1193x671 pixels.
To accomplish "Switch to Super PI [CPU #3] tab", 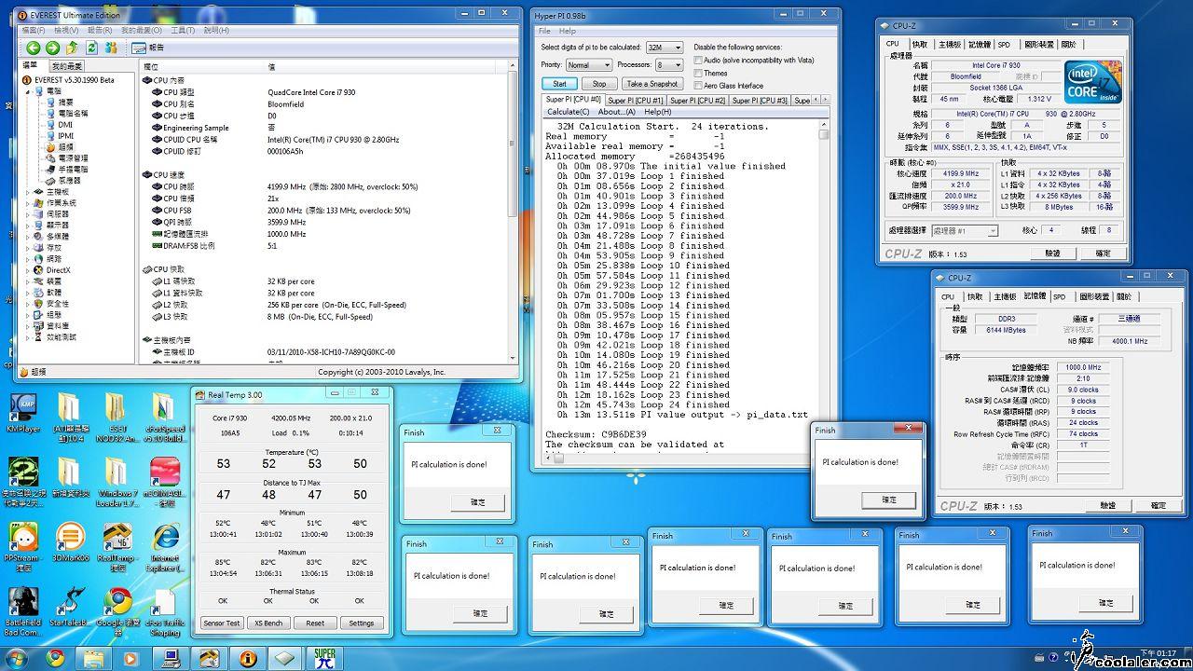I will [x=759, y=100].
